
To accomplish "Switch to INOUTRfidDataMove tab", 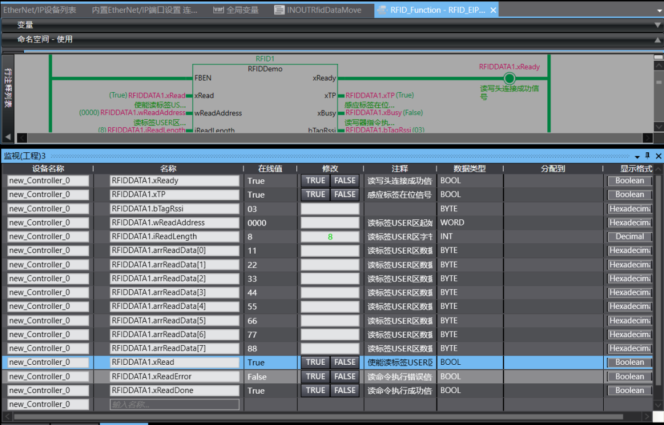I will coord(323,10).
